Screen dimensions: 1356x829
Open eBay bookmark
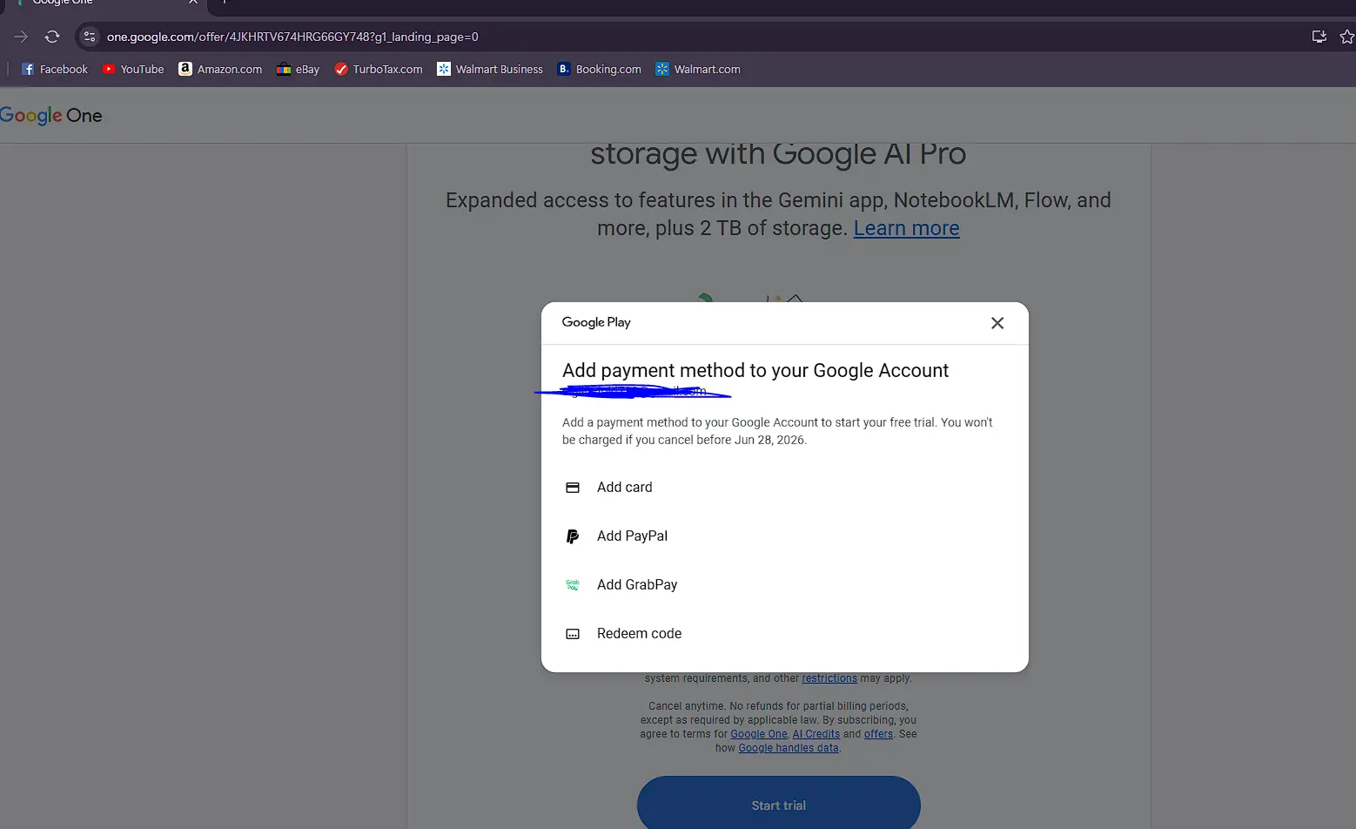coord(298,70)
